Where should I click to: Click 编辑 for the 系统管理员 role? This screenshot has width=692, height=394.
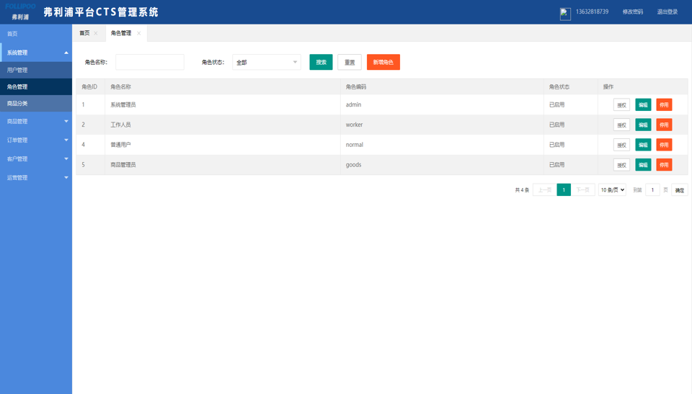[x=643, y=105]
